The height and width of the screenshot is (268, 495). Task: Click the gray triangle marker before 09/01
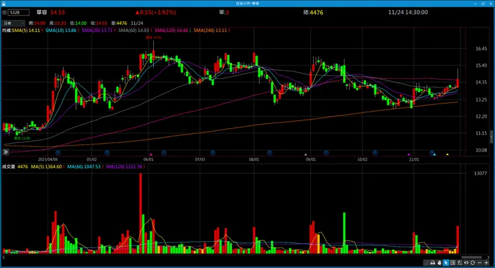click(305, 154)
